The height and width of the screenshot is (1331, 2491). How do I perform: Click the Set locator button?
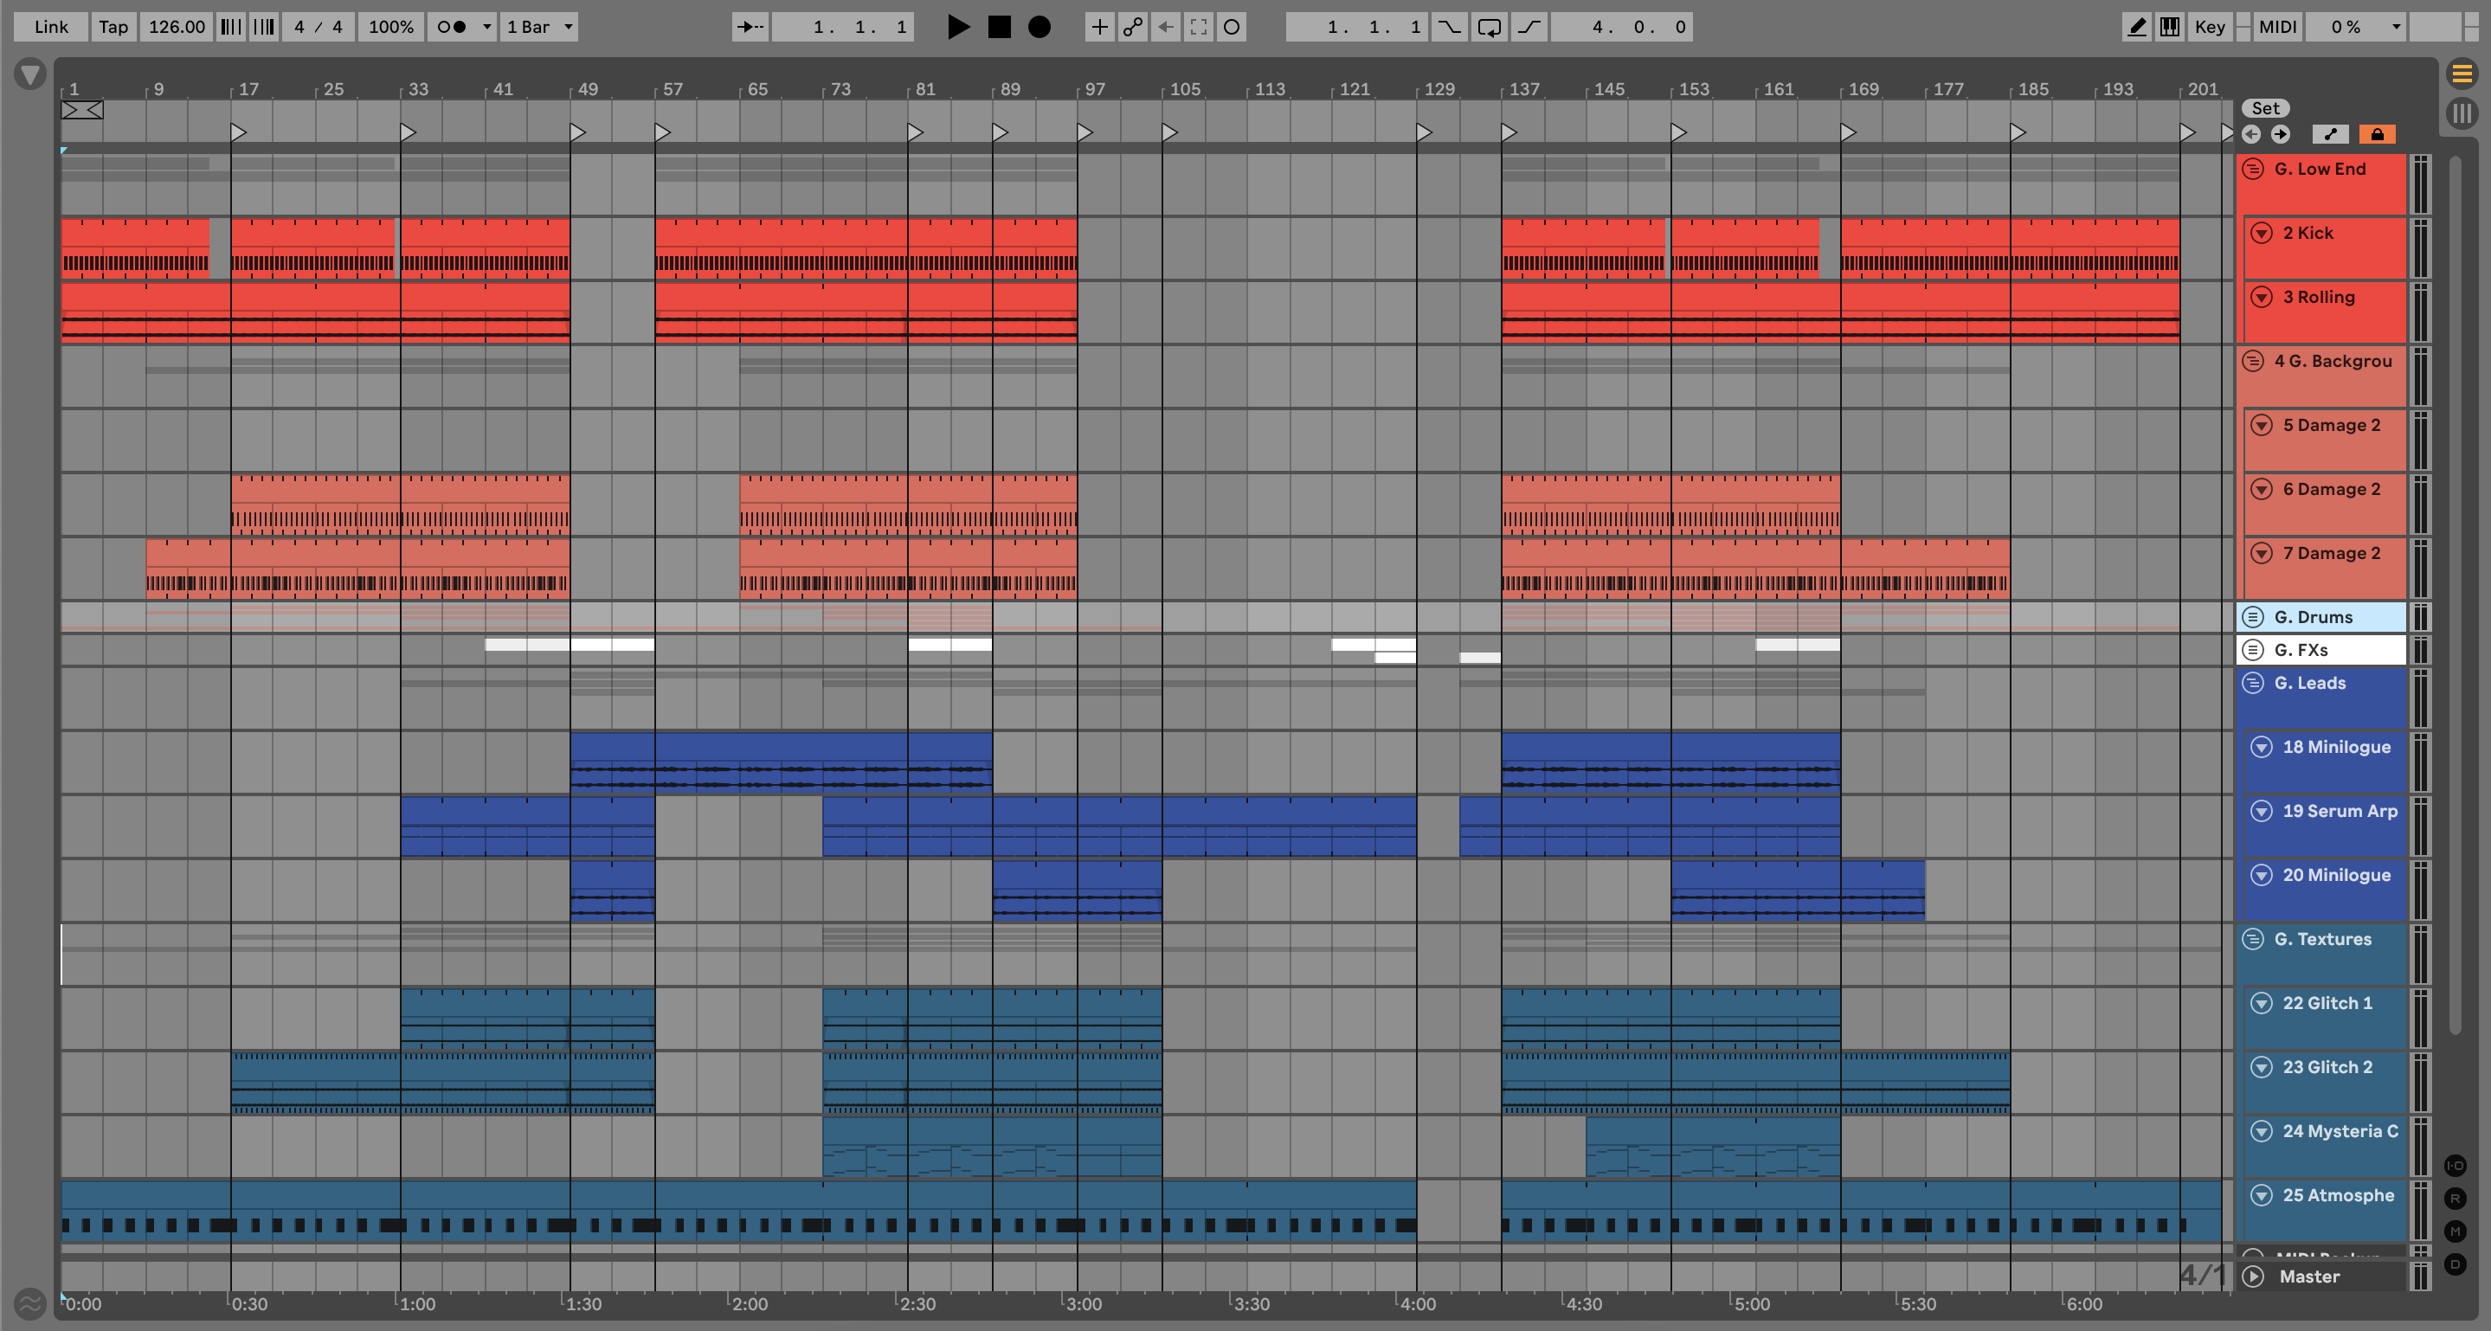pyautogui.click(x=2265, y=108)
